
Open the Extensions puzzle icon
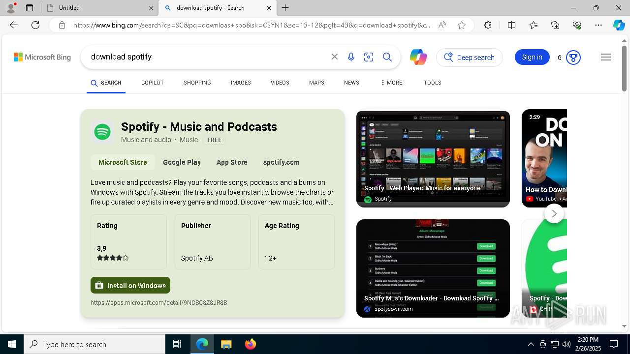(488, 25)
